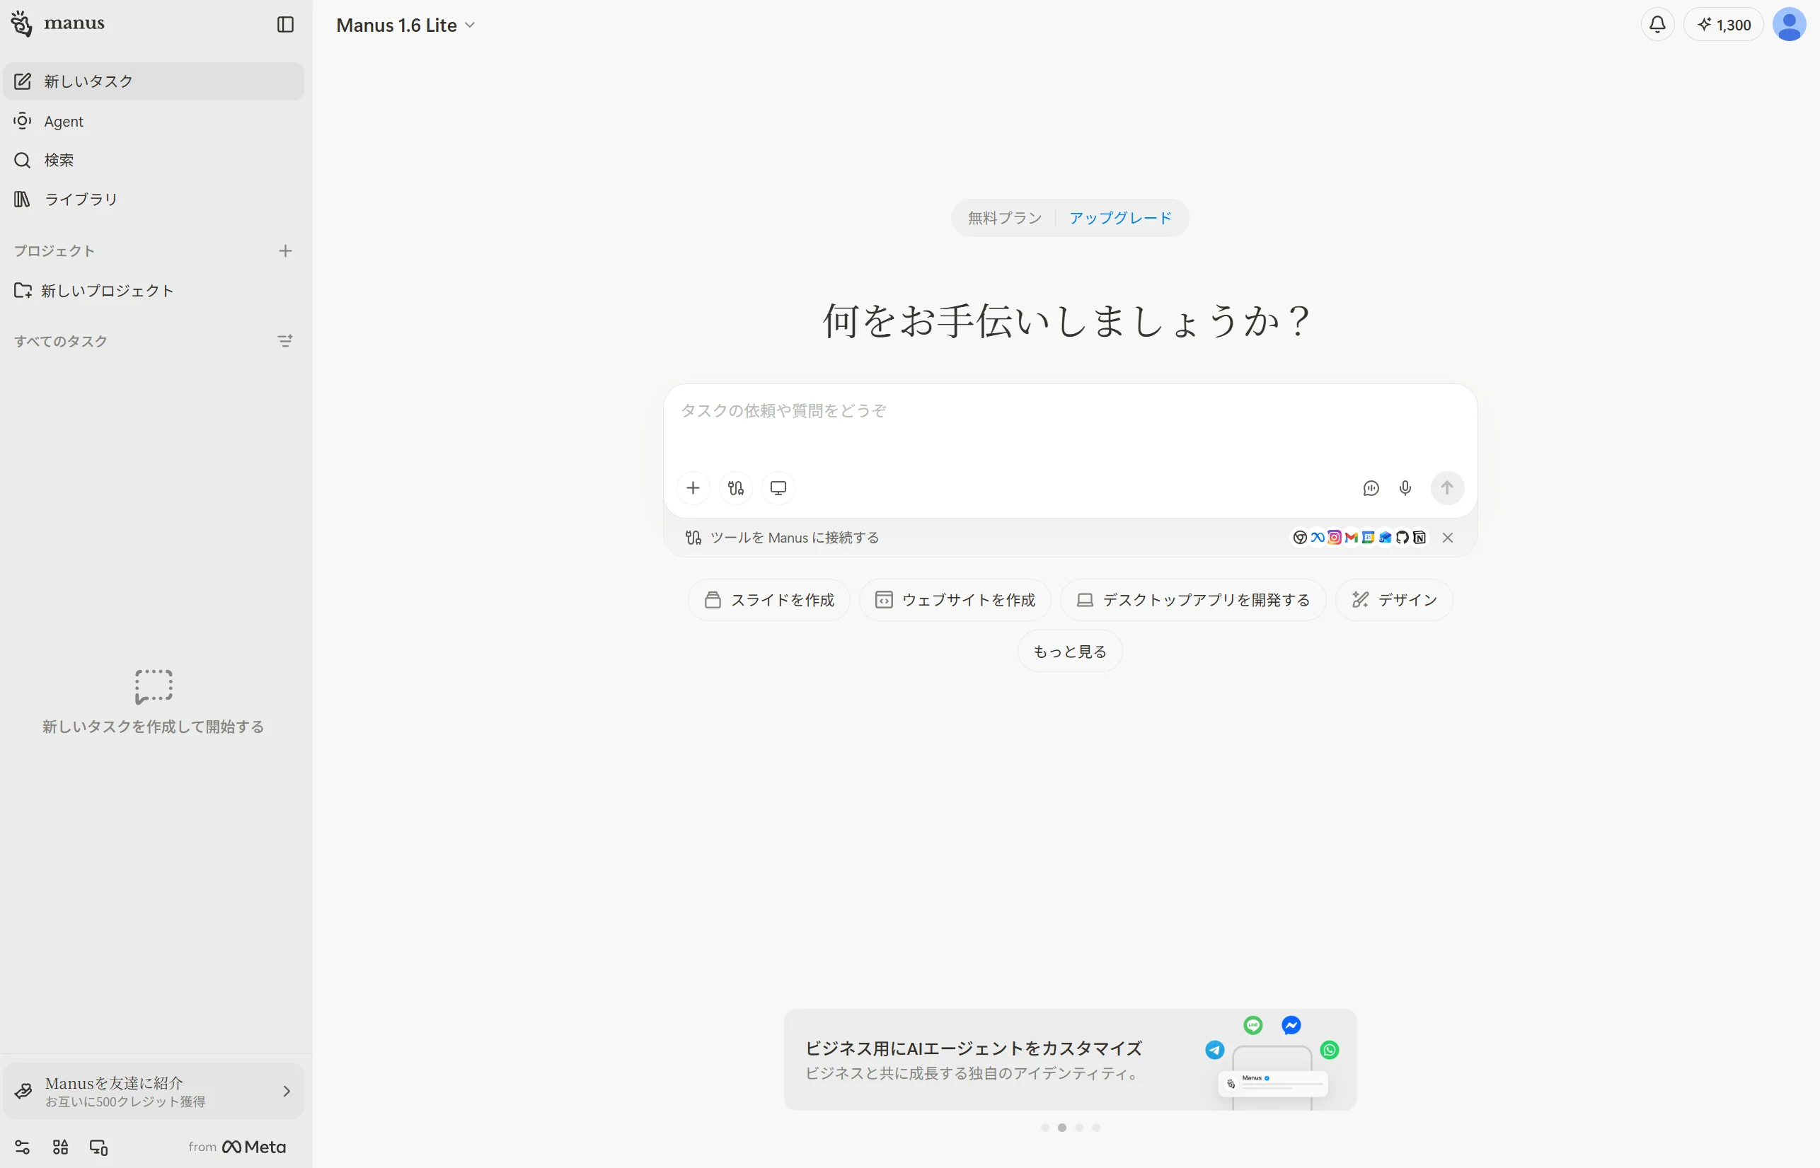Collapse the sidebar with panel icon
1820x1168 pixels.
(285, 25)
